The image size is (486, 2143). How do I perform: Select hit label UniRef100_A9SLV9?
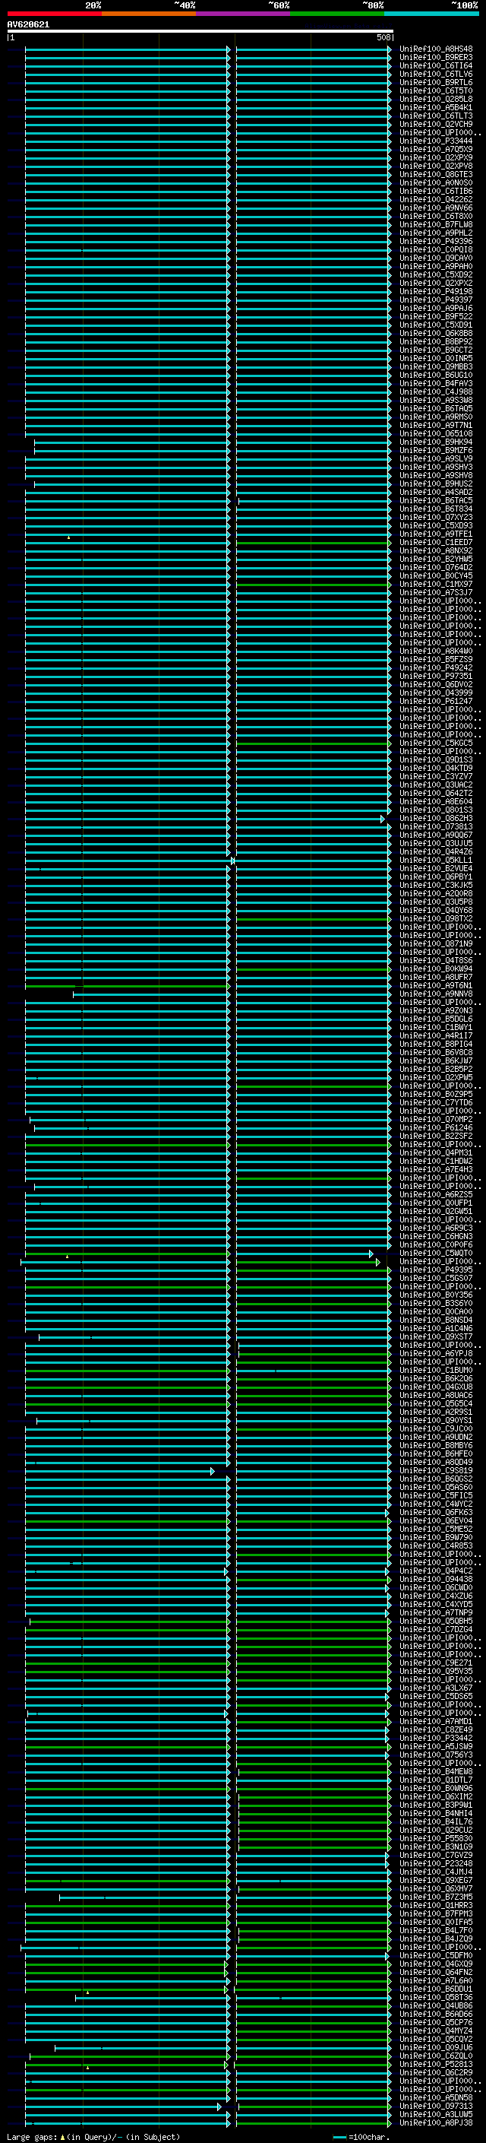click(436, 458)
